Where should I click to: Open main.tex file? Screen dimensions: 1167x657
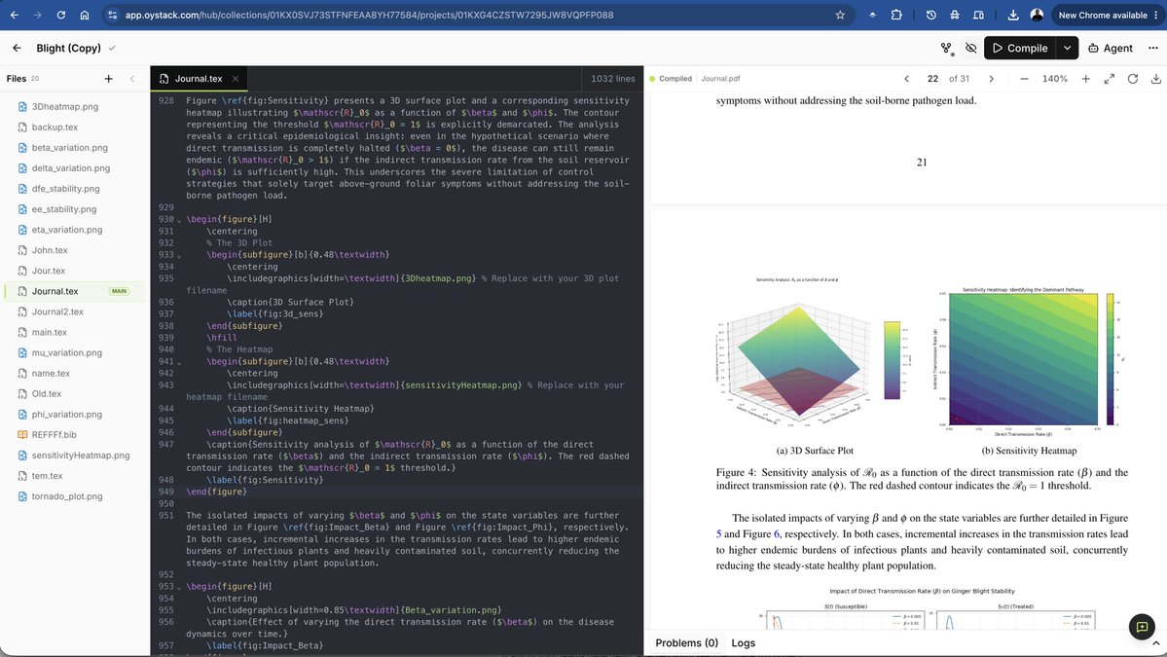pyautogui.click(x=49, y=332)
